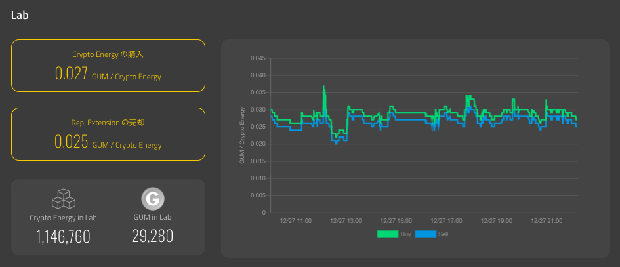Click the Crypto Energy cubes icon
Image resolution: width=620 pixels, height=267 pixels.
tap(64, 199)
